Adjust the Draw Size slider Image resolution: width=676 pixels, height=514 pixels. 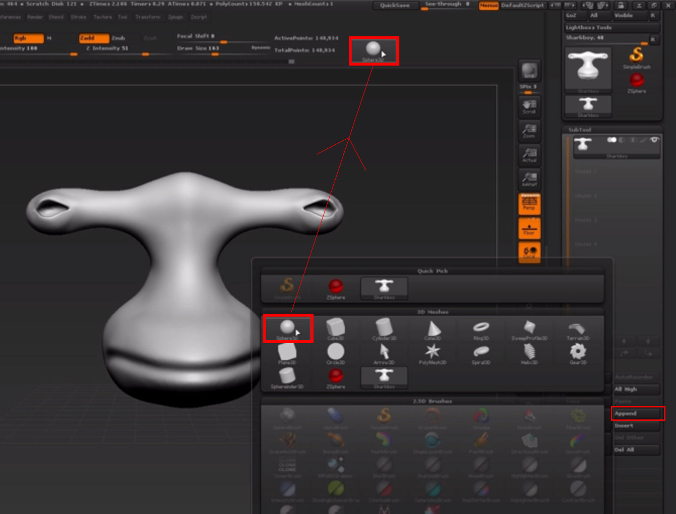(x=215, y=53)
